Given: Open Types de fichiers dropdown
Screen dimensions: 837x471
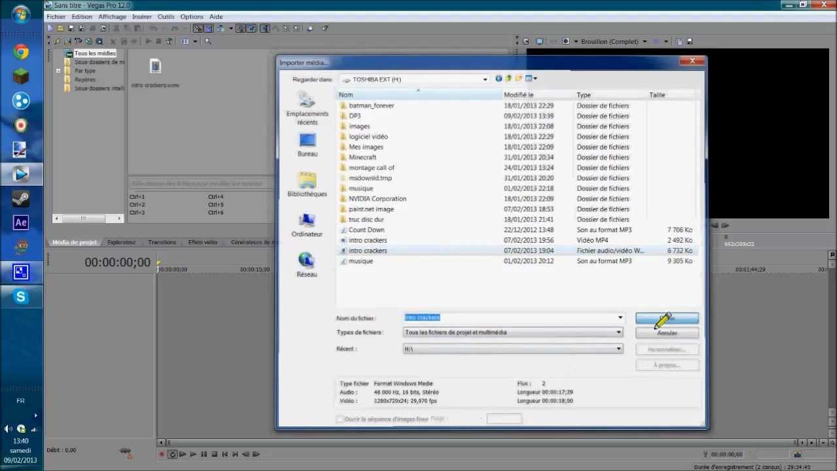Looking at the screenshot, I should pos(513,332).
